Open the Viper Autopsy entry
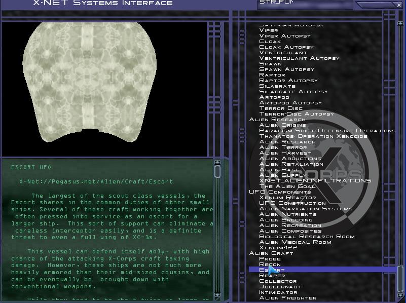The height and width of the screenshot is (303, 406). (285, 35)
